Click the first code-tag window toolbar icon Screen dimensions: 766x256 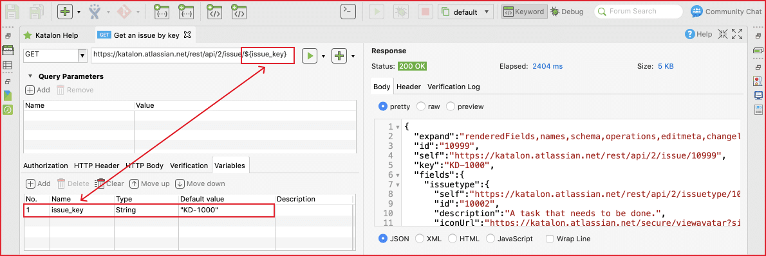point(214,12)
